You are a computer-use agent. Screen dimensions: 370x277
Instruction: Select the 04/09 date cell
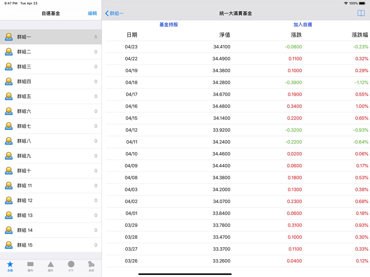pyautogui.click(x=131, y=166)
